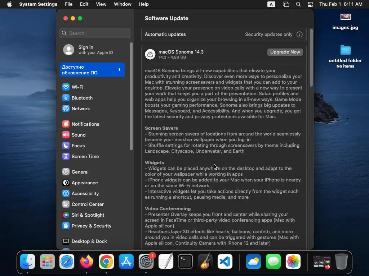Viewport: 369px width, 276px height.
Task: Open Firefox from the Dock
Action: (86, 262)
